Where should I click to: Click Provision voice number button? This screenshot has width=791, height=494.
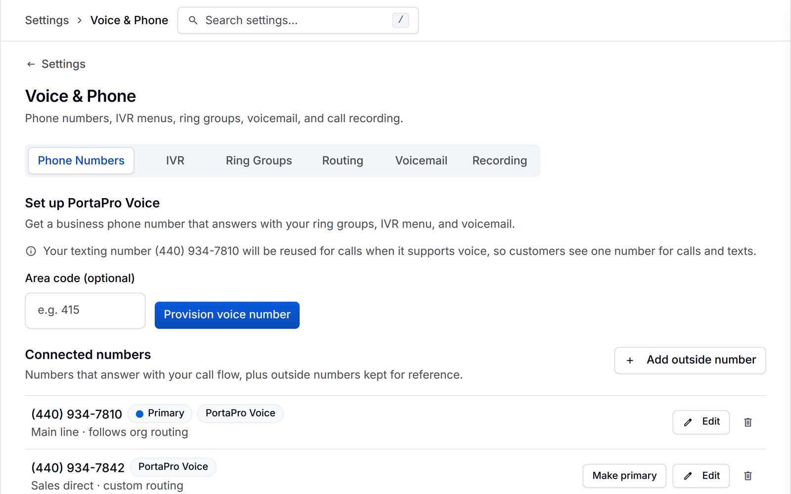227,315
